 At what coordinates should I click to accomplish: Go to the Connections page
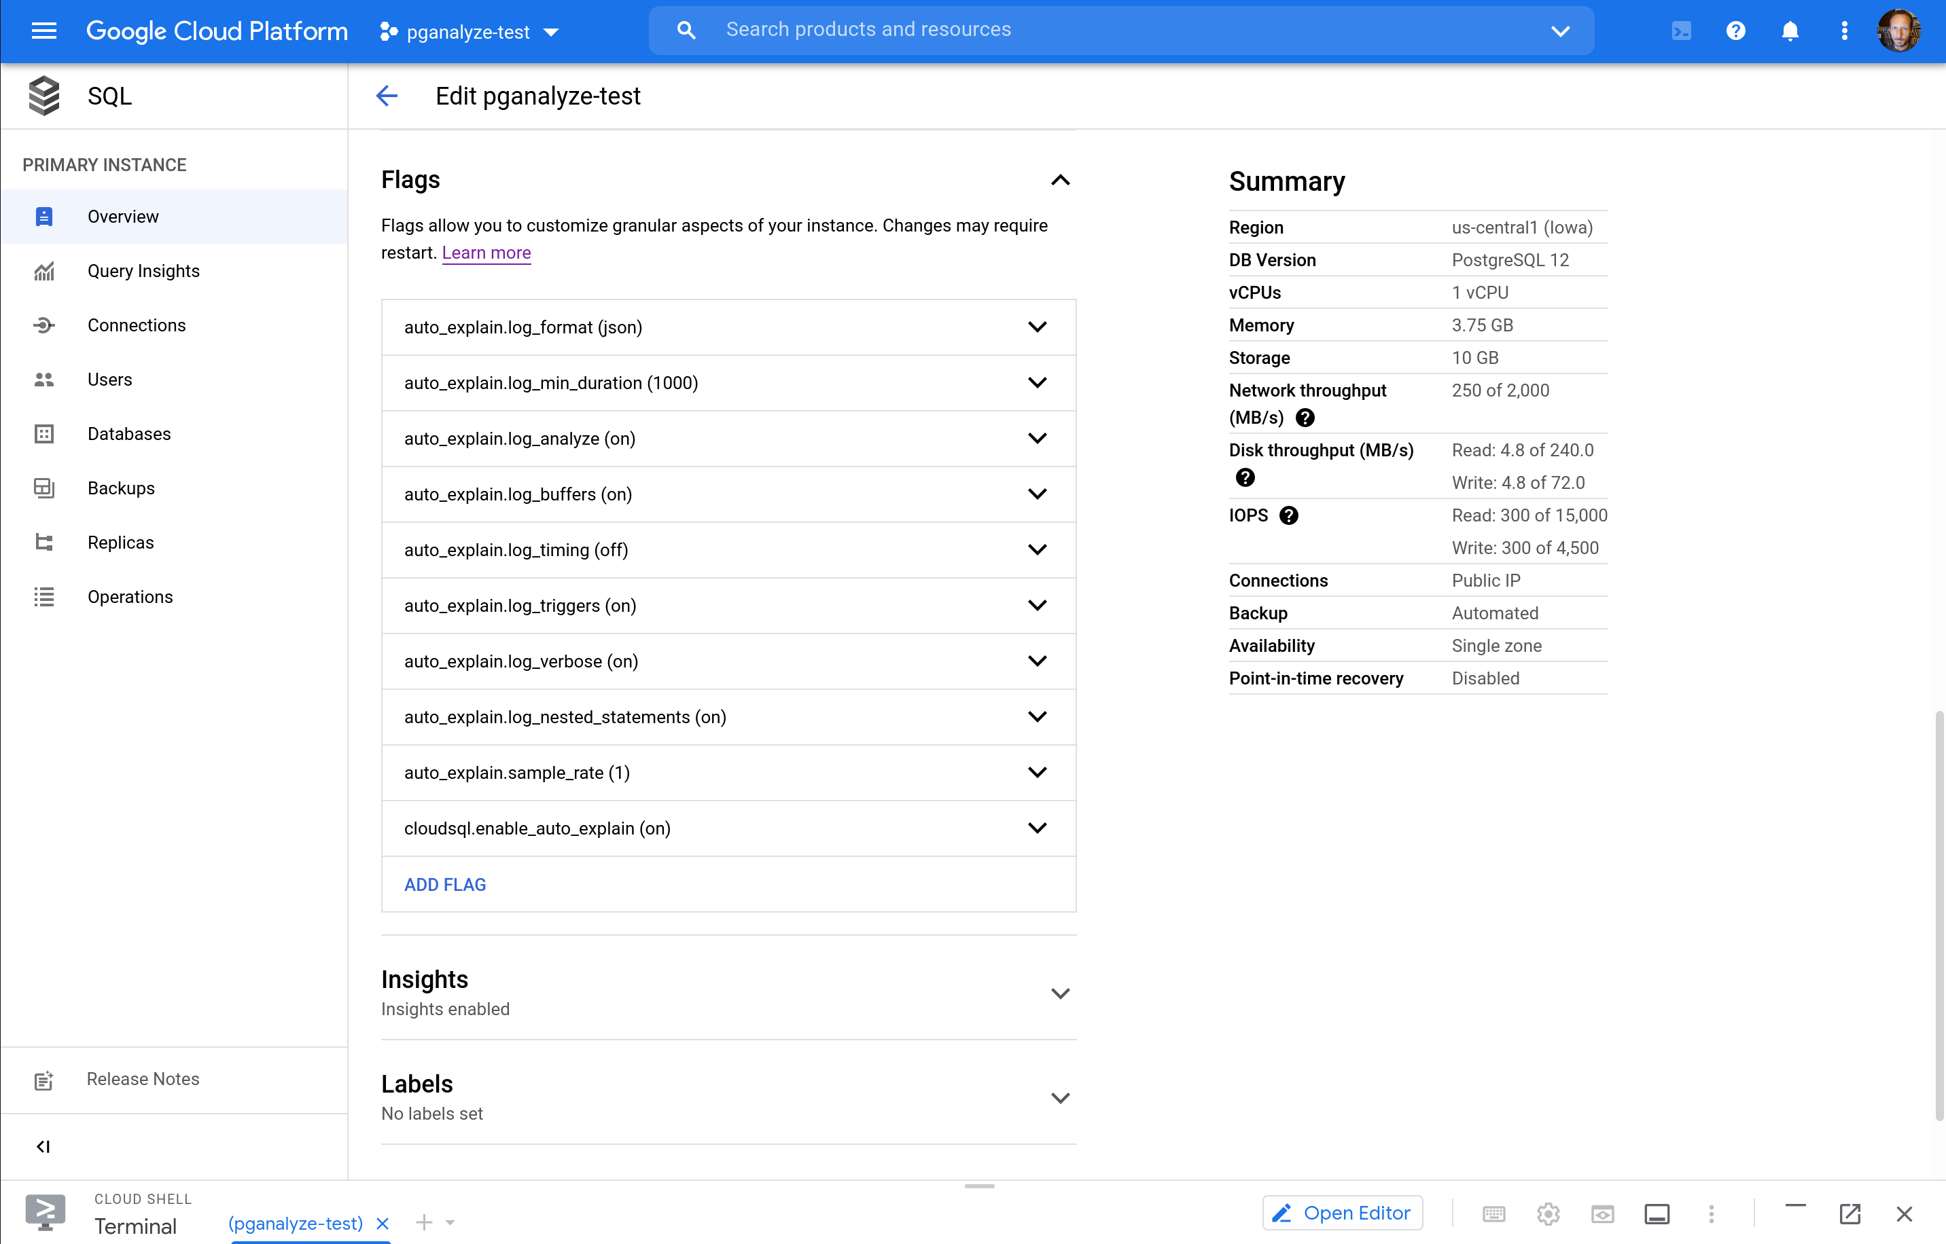175,325
